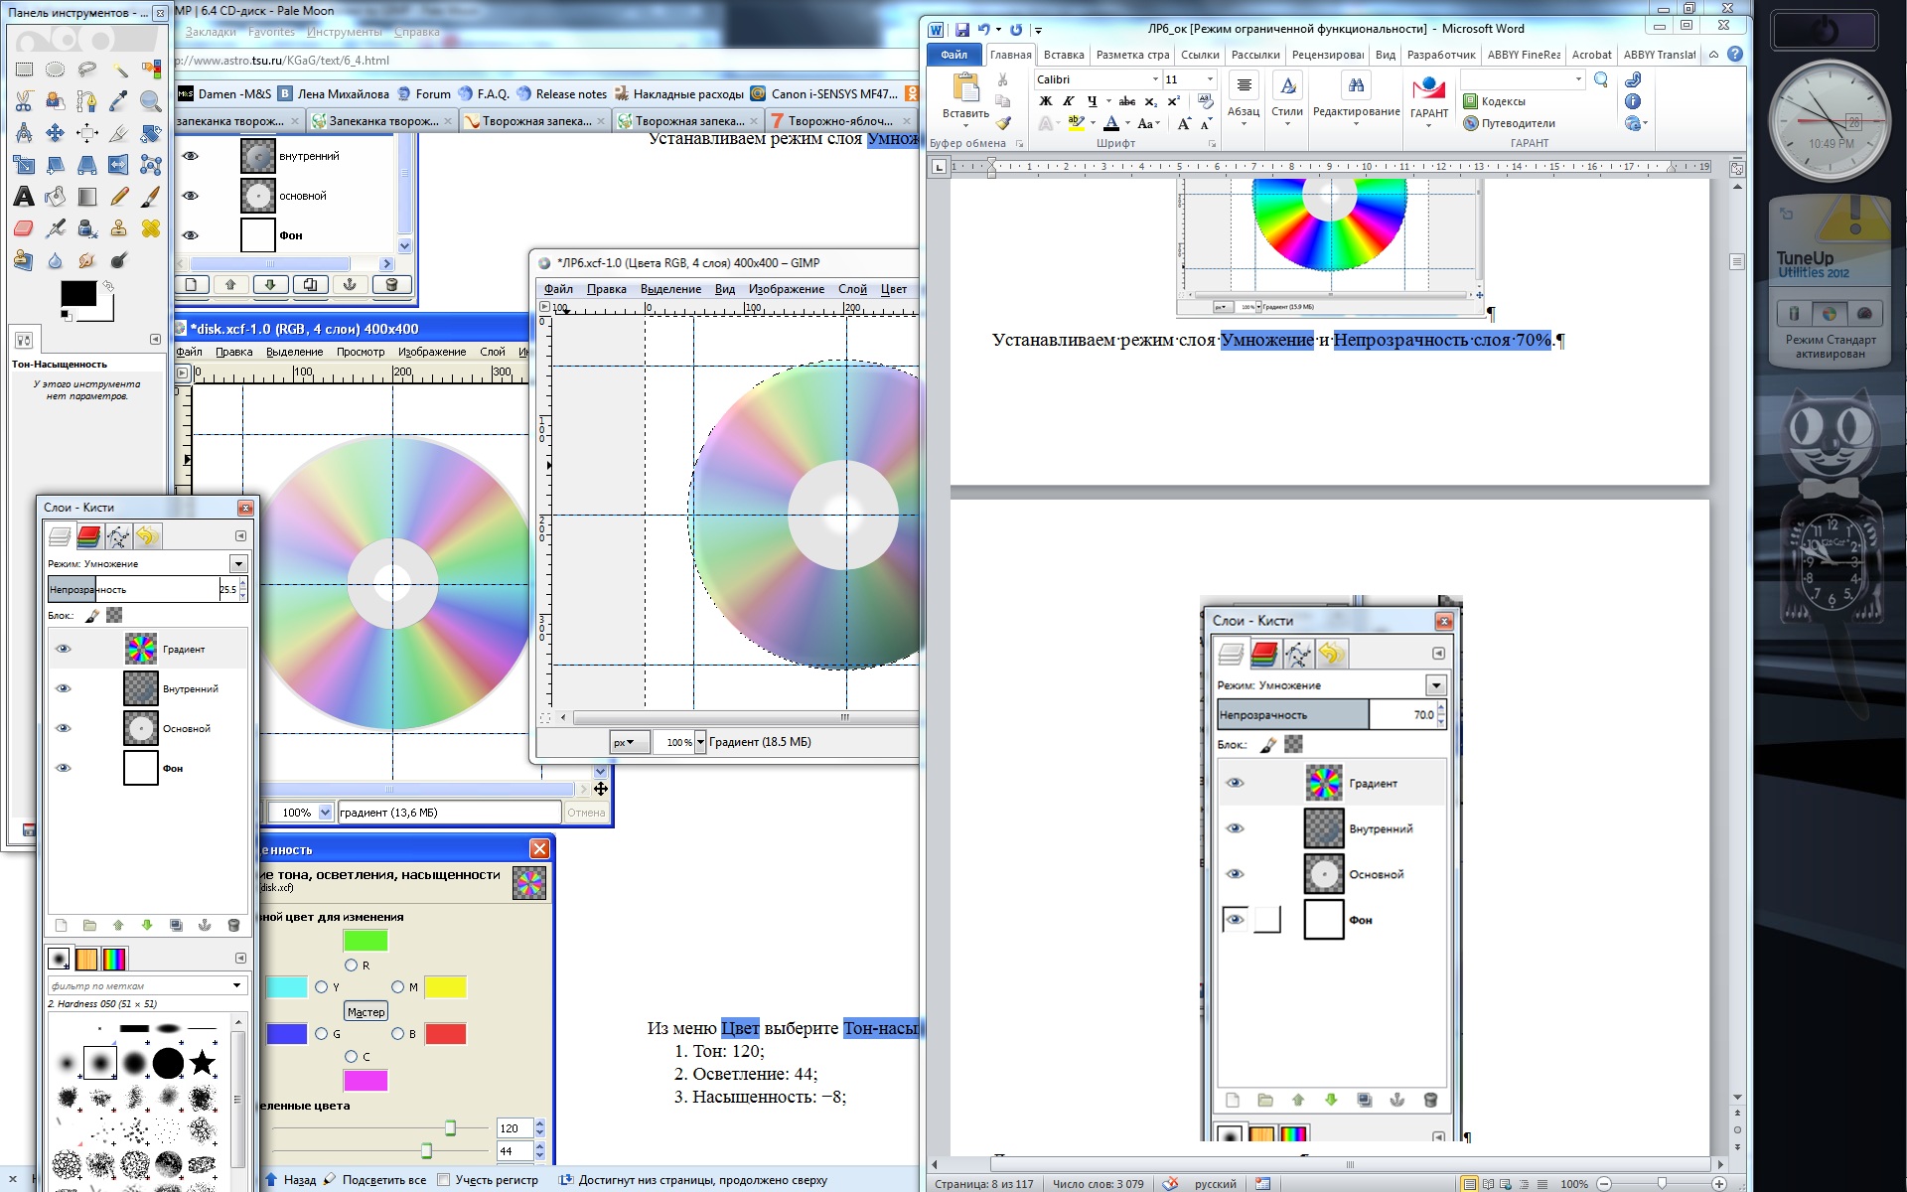This screenshot has width=1907, height=1192.
Task: Select the Blend gradient tool
Action: pyautogui.click(x=87, y=197)
